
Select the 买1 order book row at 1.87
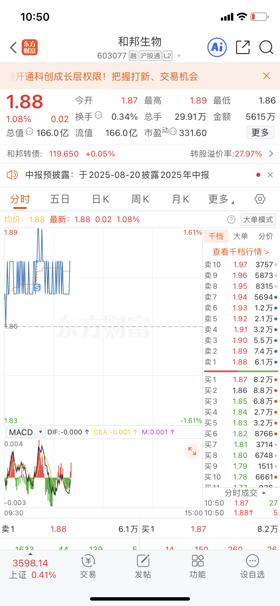[241, 380]
